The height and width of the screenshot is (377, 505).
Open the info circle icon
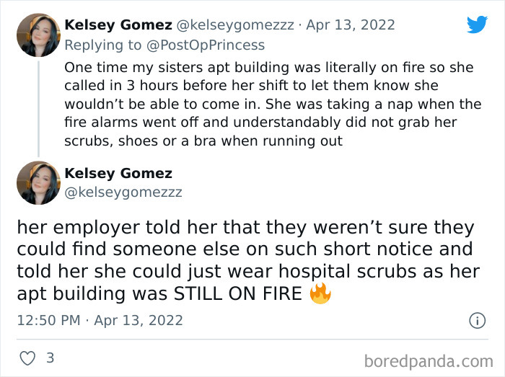click(477, 321)
